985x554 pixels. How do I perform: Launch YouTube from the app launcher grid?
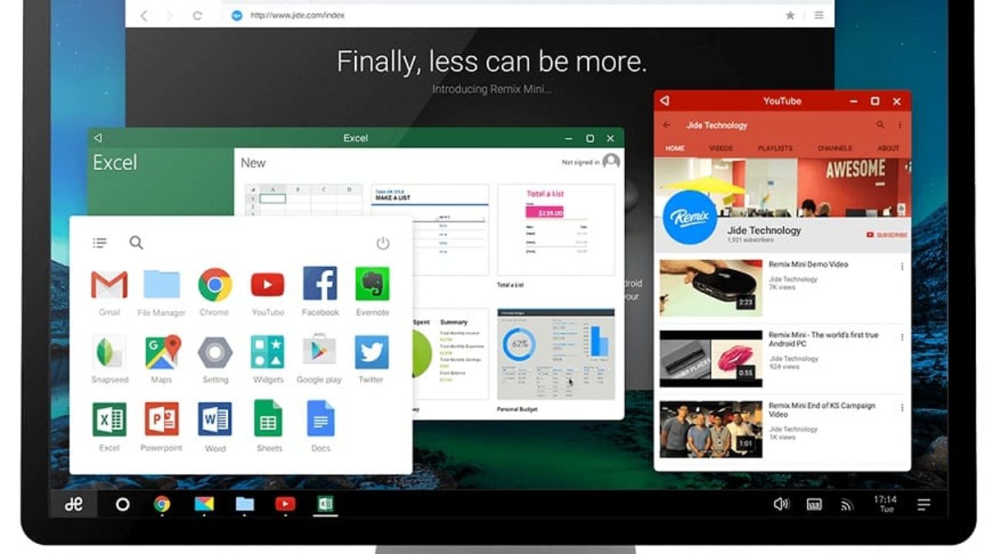coord(267,285)
